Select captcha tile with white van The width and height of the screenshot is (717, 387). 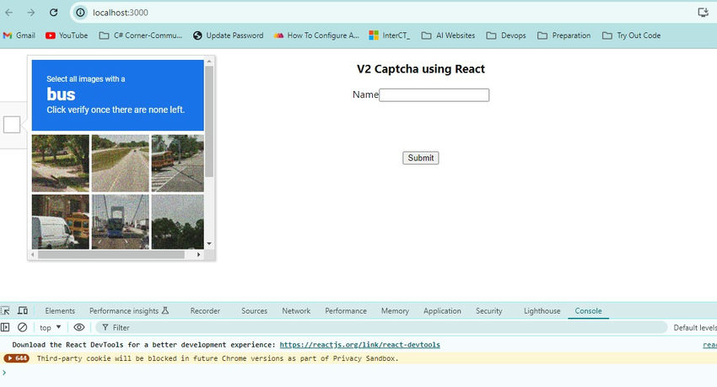(x=61, y=222)
